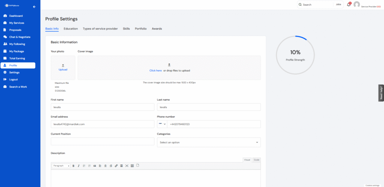
Task: Expand the Paragraph format dropdown
Action: click(x=61, y=166)
